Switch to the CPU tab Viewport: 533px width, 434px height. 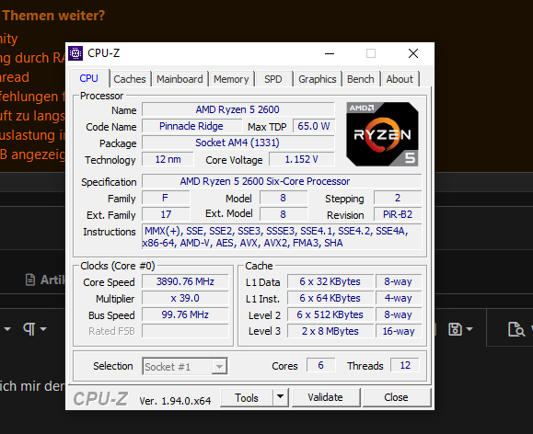click(x=88, y=78)
